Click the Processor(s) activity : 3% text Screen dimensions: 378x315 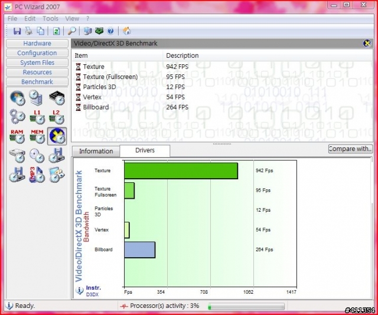coord(165,306)
